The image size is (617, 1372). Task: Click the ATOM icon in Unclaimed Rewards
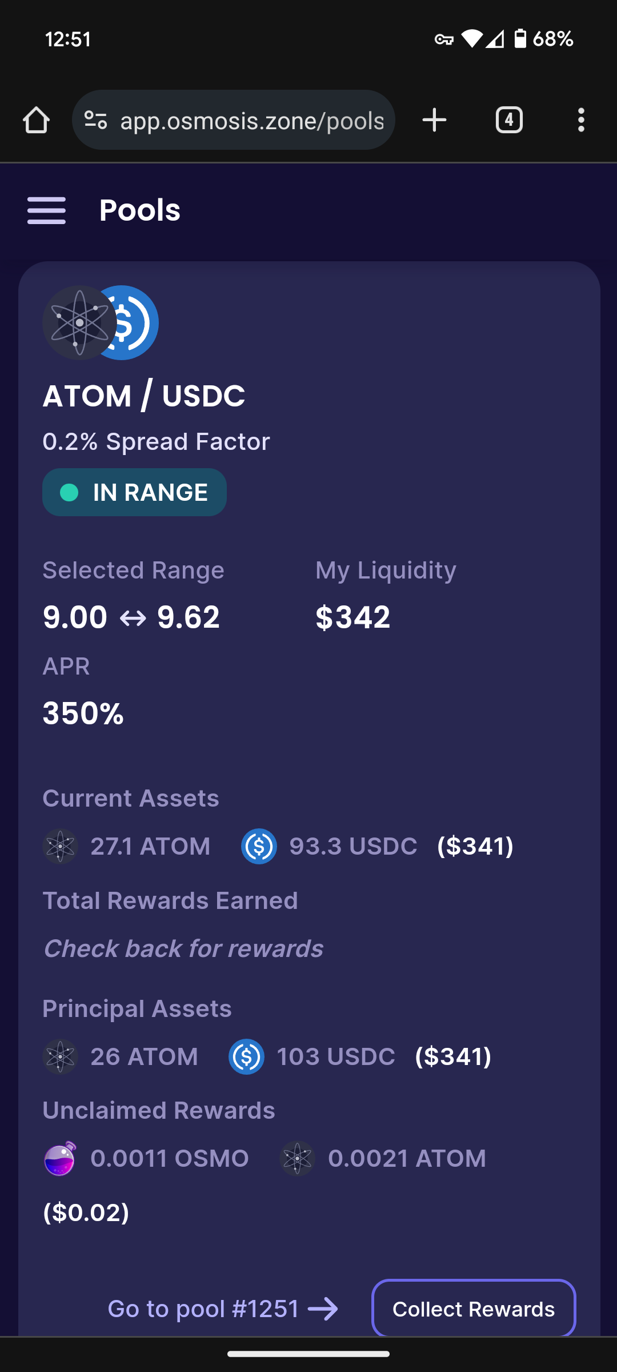coord(298,1158)
